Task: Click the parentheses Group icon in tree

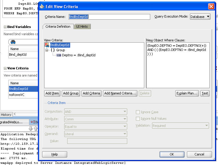Action: (x=53, y=50)
